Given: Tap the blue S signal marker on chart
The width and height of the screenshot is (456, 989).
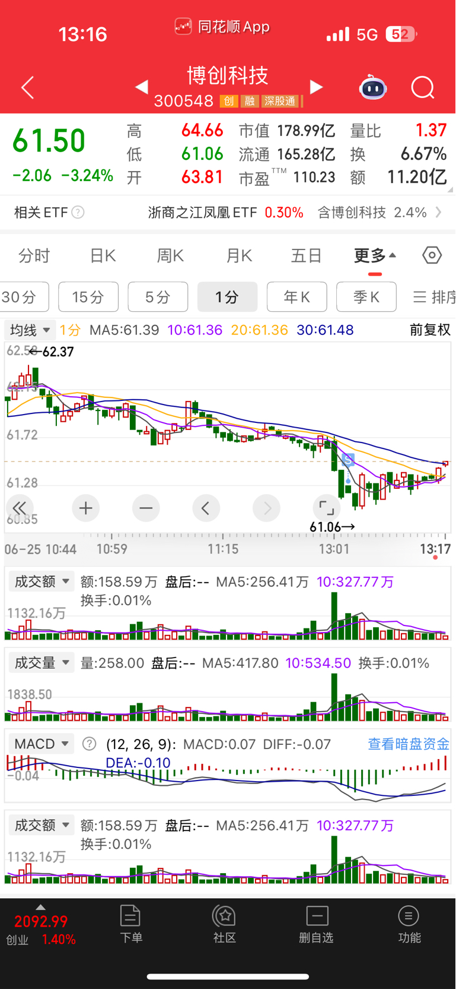Looking at the screenshot, I should click(x=348, y=459).
